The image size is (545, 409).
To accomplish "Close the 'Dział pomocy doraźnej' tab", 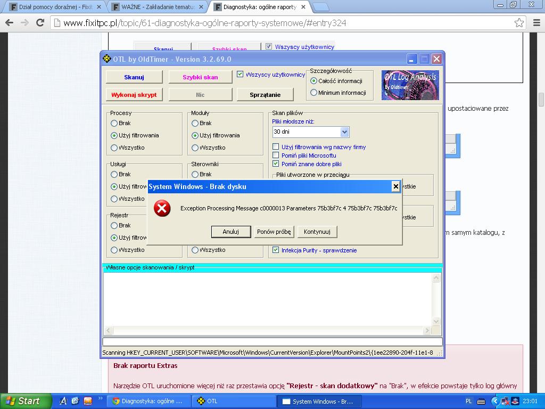I will click(x=98, y=7).
